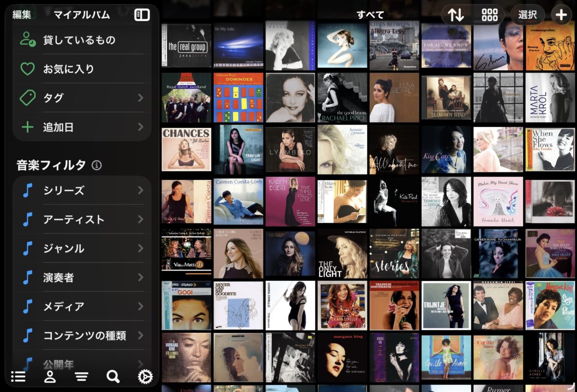Click the filter lines icon in bottom bar
577x392 pixels.
click(x=81, y=377)
